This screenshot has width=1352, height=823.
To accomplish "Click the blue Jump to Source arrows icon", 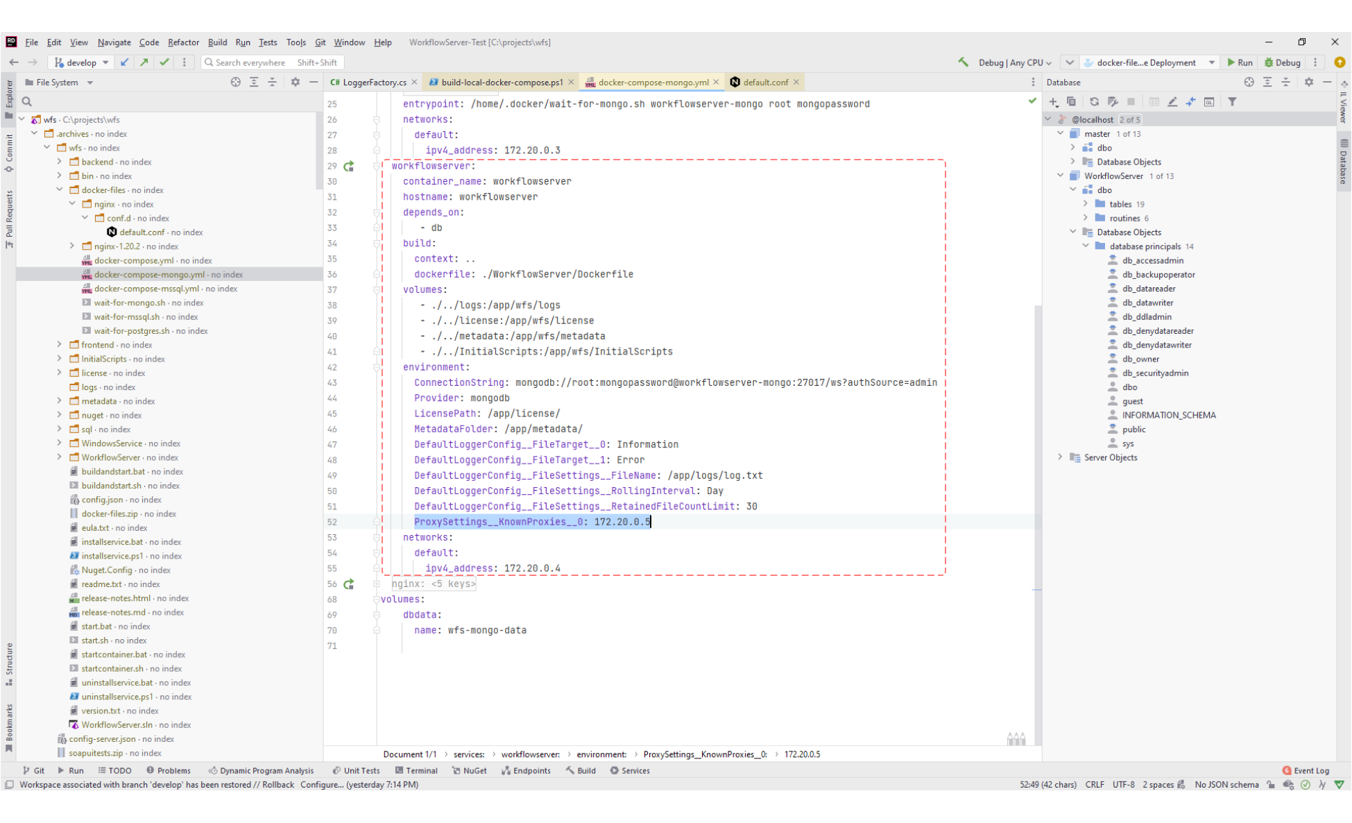I will pyautogui.click(x=1191, y=102).
